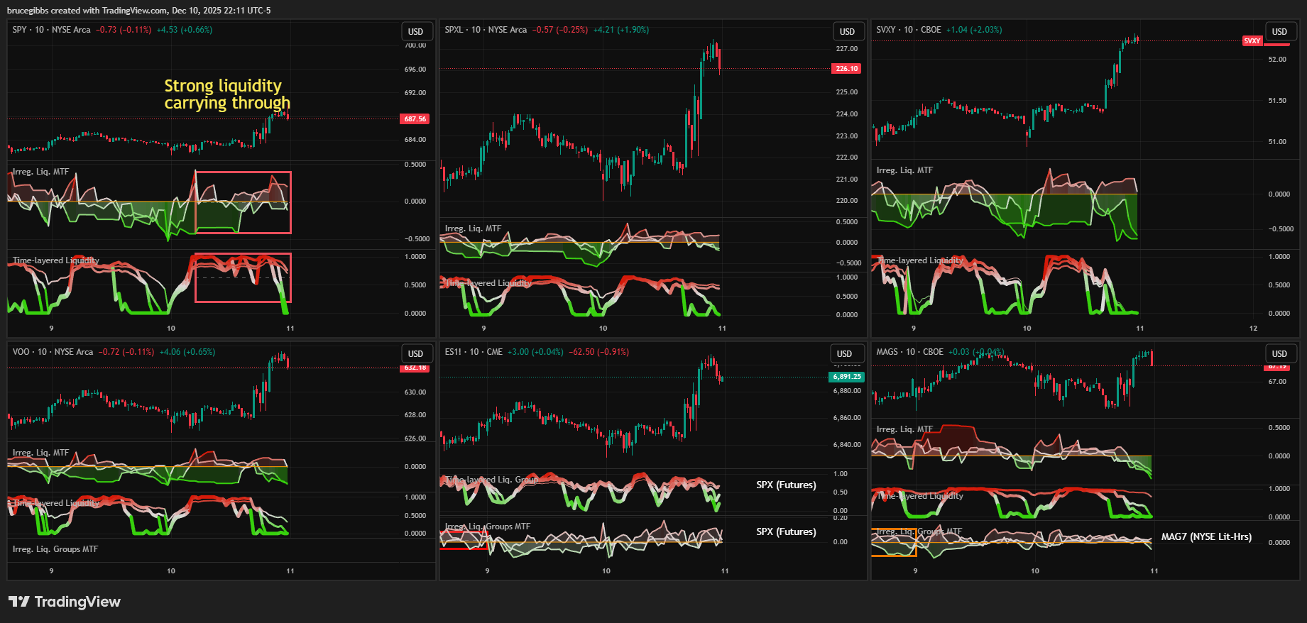Click the red 226.10 price label on SPXL
Image resolution: width=1307 pixels, height=623 pixels.
[846, 69]
